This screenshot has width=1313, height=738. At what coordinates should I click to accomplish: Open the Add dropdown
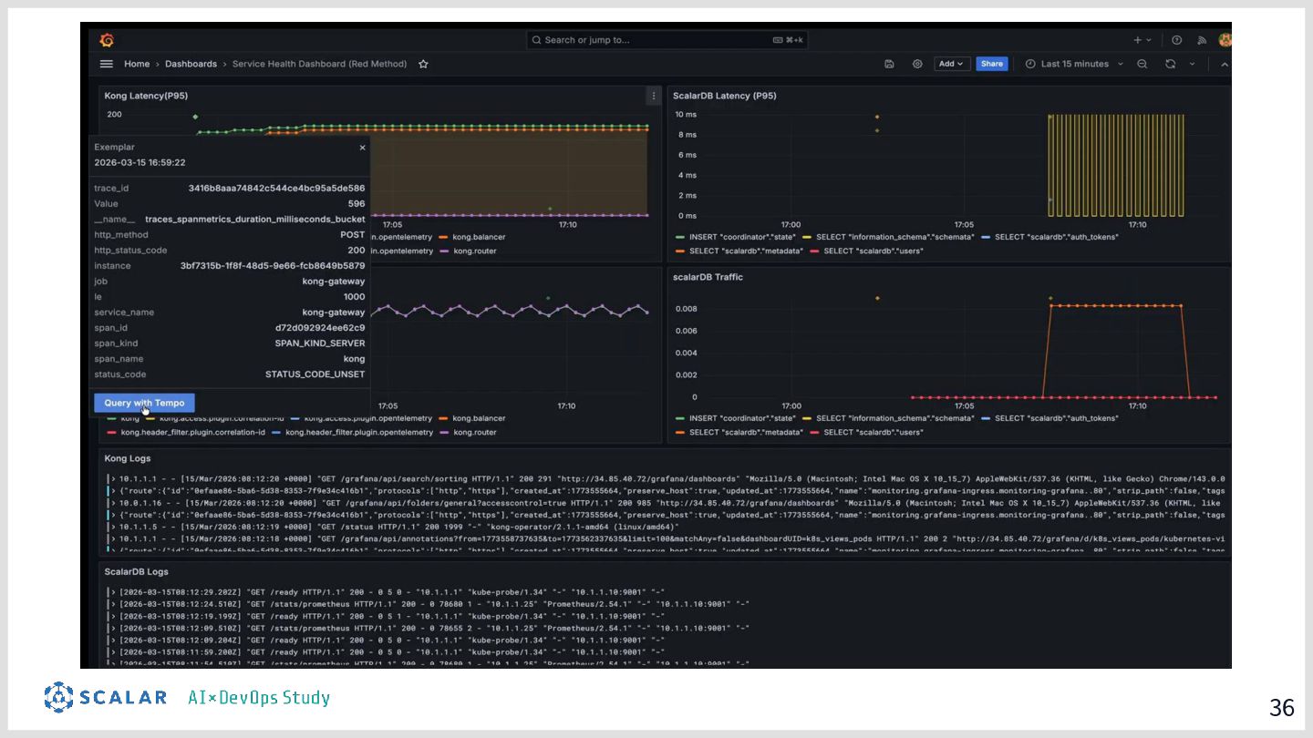[x=951, y=64]
